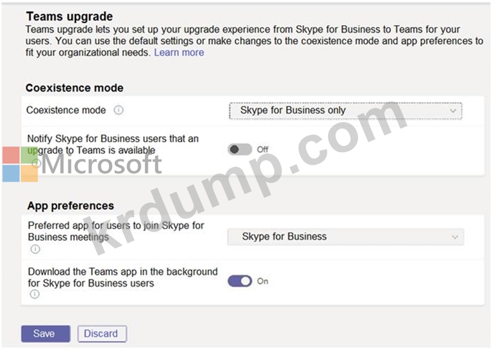Expand the preferred app 'Skype for Business' dropdown
The image size is (494, 351).
point(345,237)
